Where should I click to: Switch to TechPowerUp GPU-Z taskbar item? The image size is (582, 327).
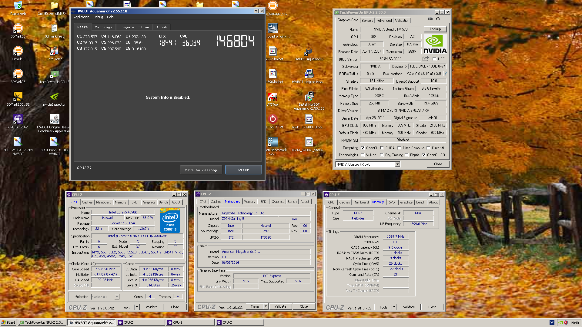coord(42,322)
